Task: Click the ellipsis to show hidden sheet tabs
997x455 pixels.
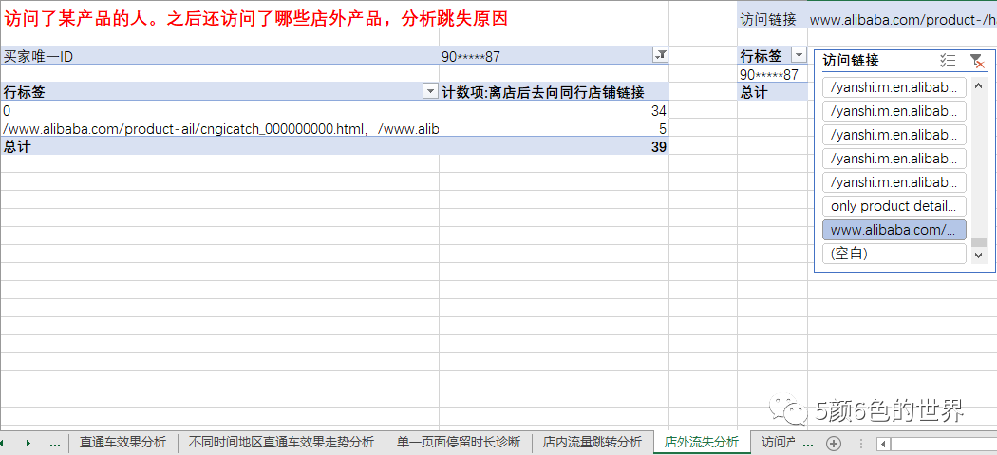Action: [55, 443]
